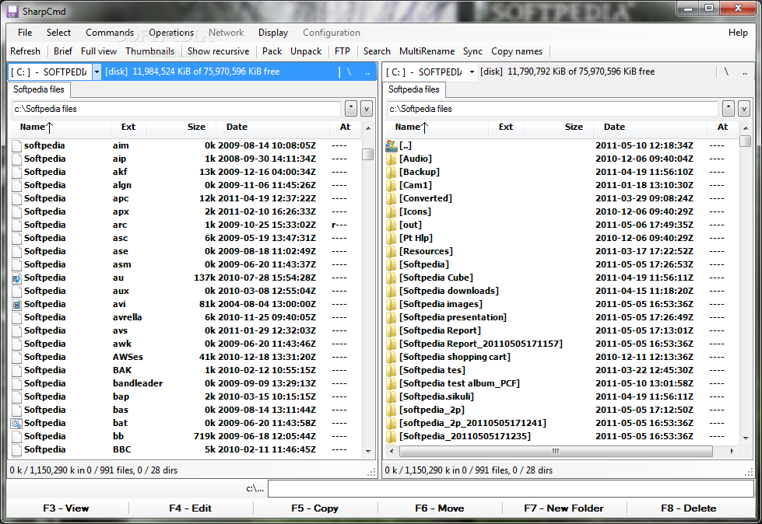Click the batch file icon for Softpedia bat
The image size is (762, 524).
pyautogui.click(x=16, y=423)
